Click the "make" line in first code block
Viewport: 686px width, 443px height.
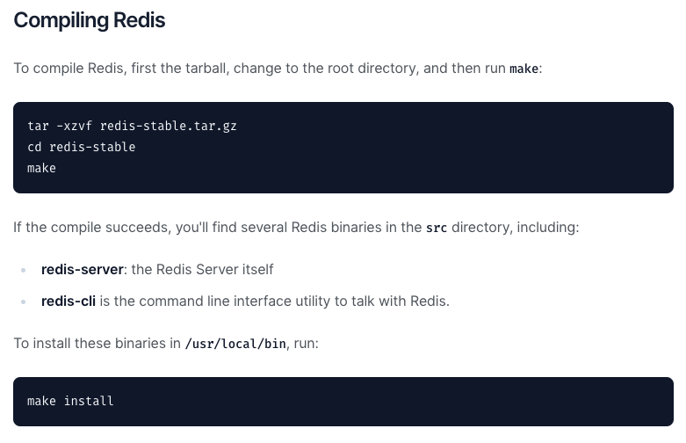click(41, 168)
